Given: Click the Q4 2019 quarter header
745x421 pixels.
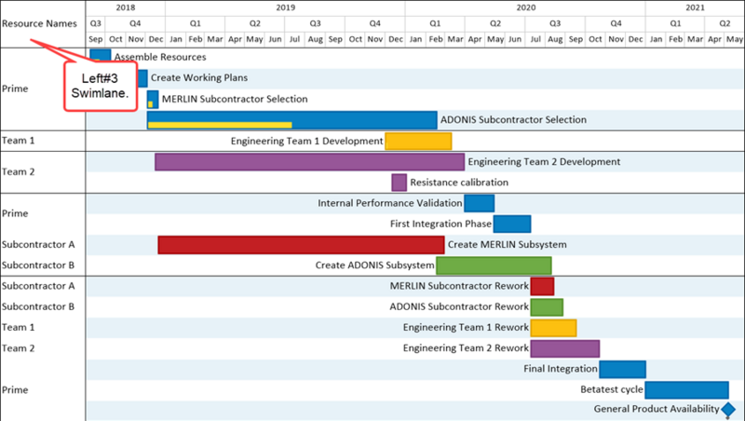Looking at the screenshot, I should tap(375, 23).
